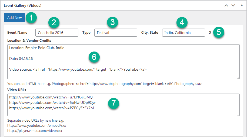Click inside Location & Vendor Credits textarea
Image resolution: width=247 pixels, height=137 pixels.
[124, 62]
